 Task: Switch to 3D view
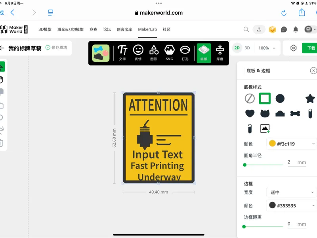[x=247, y=48]
